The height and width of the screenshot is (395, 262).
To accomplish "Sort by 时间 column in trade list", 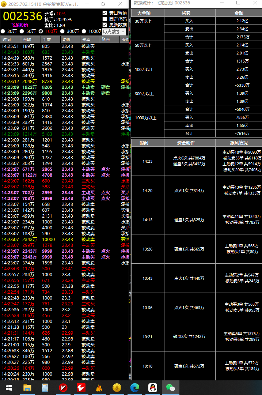I will coord(11,39).
